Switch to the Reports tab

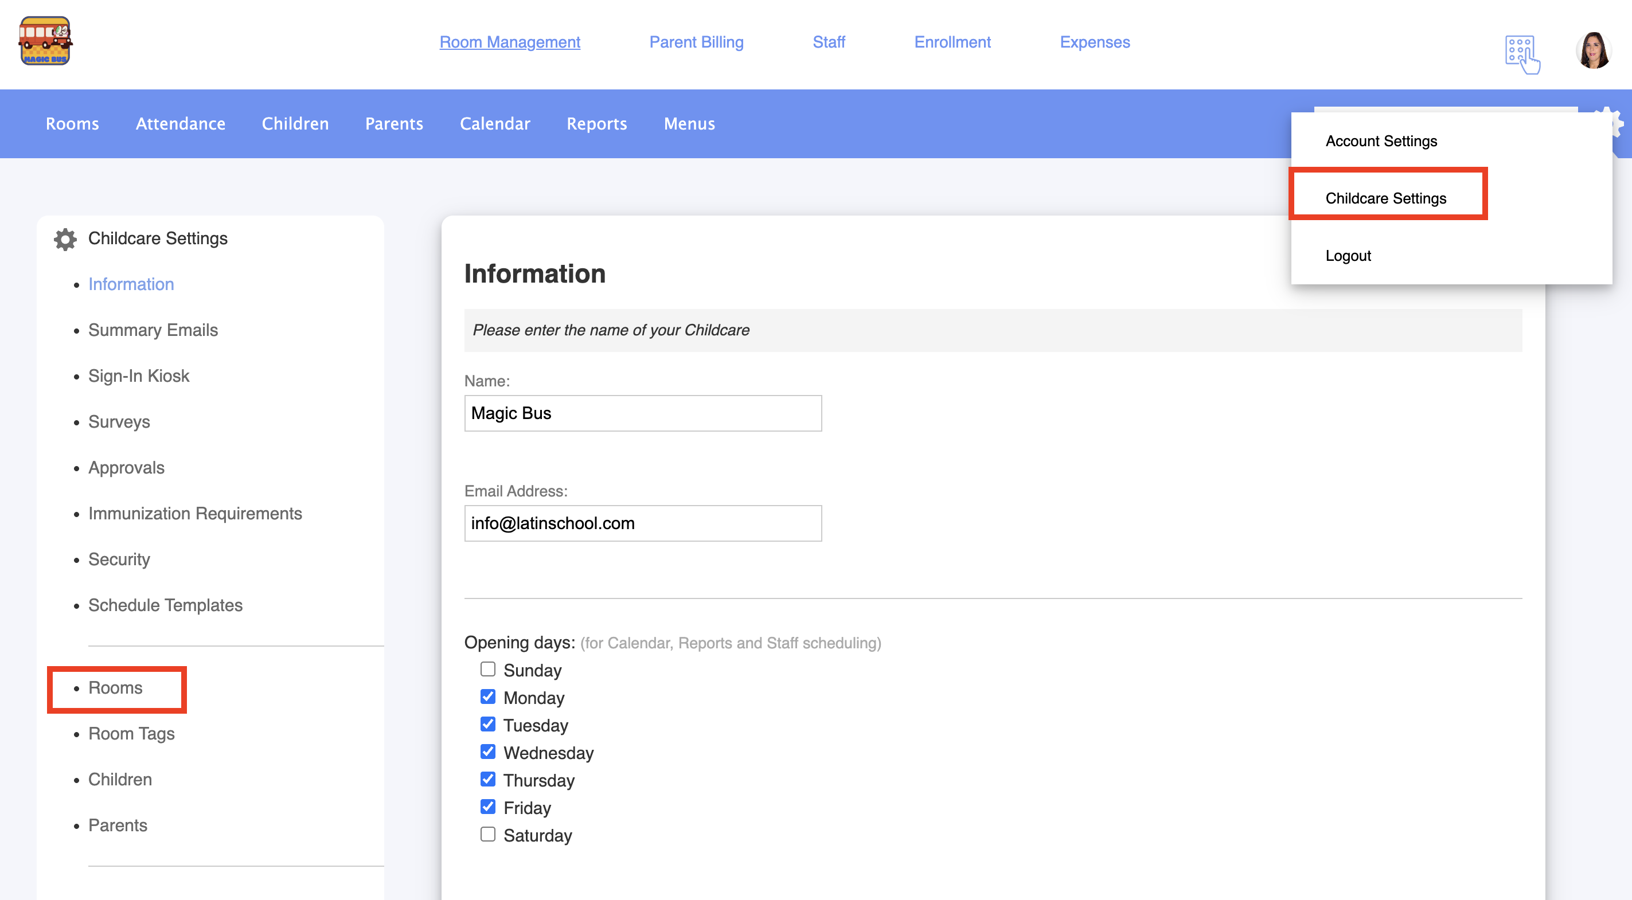[596, 123]
